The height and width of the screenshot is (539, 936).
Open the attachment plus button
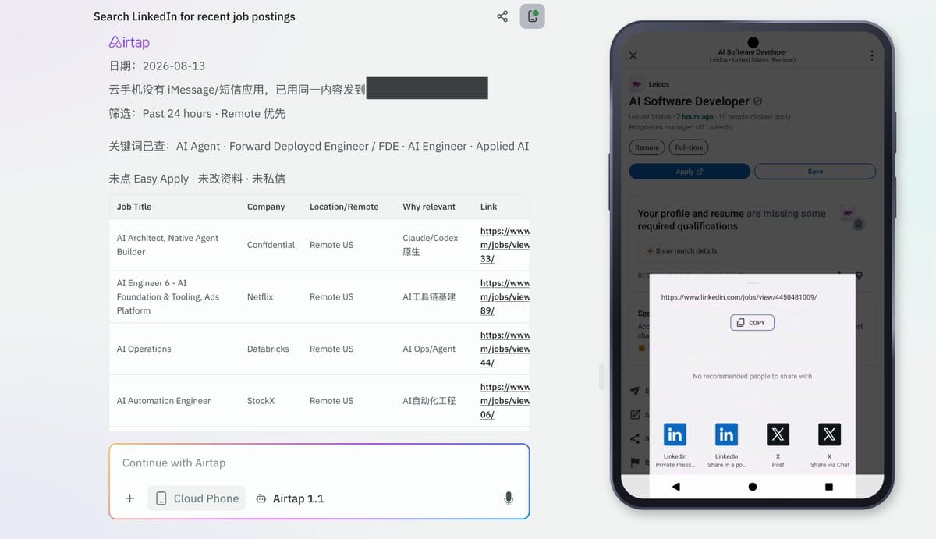tap(130, 498)
